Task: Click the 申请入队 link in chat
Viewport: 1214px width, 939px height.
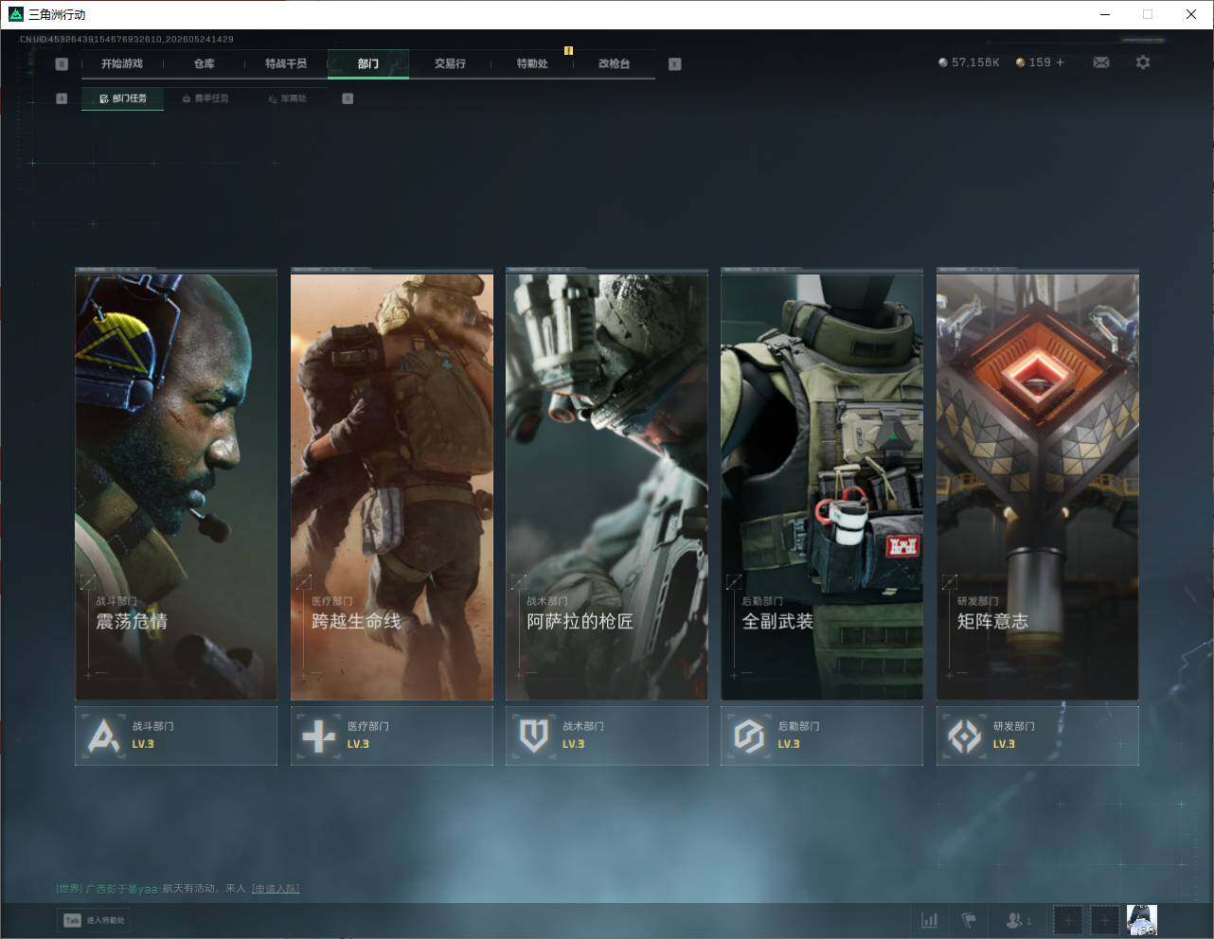Action: coord(276,889)
